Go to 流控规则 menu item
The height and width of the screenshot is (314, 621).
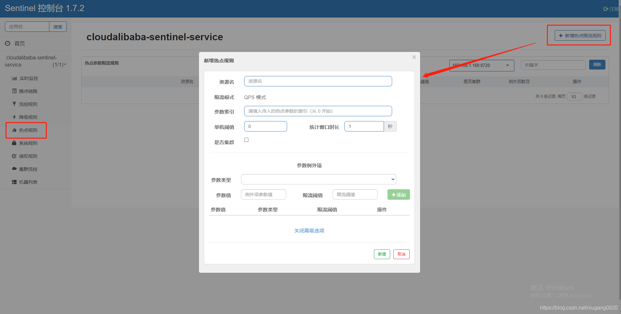(28, 104)
